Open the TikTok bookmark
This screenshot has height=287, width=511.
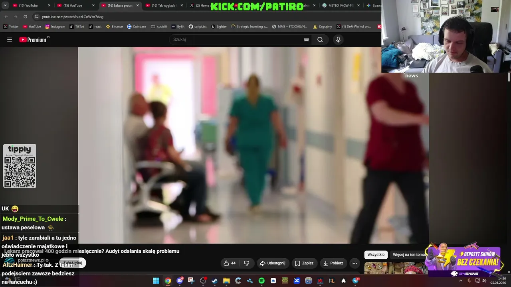pos(77,27)
